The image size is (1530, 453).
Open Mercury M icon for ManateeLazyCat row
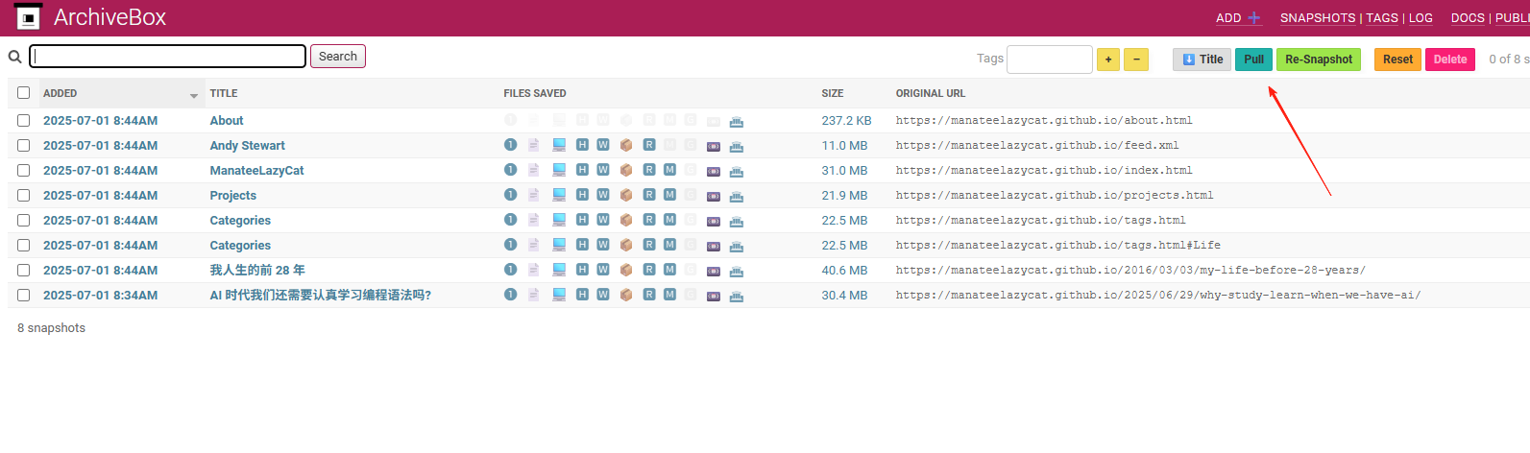coord(670,170)
